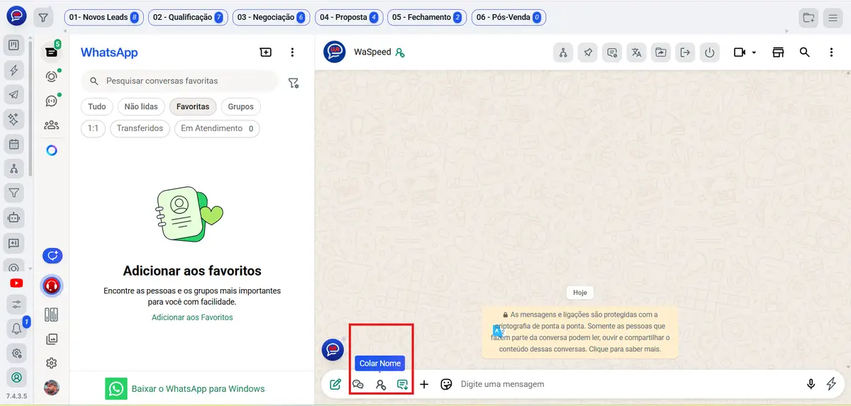
Task: Expand the video call dropdown arrow
Action: 754,52
